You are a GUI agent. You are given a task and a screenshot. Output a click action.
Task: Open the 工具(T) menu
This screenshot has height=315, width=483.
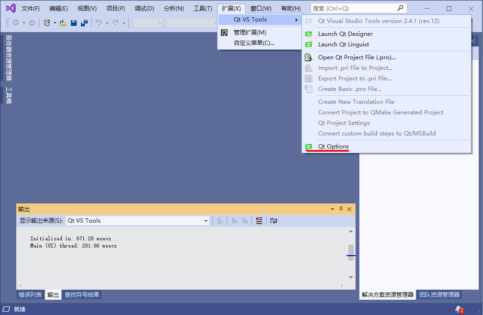point(203,8)
